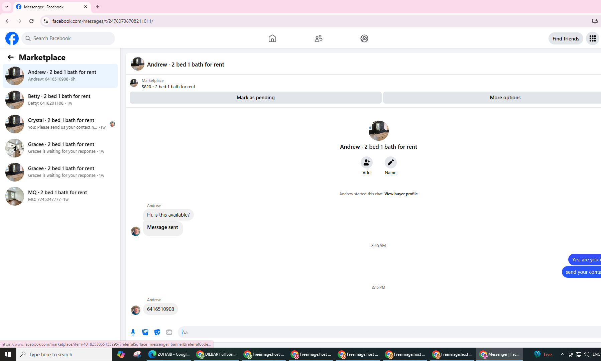This screenshot has height=361, width=601.
Task: Open the Friends icon in top navigation
Action: pos(319,38)
